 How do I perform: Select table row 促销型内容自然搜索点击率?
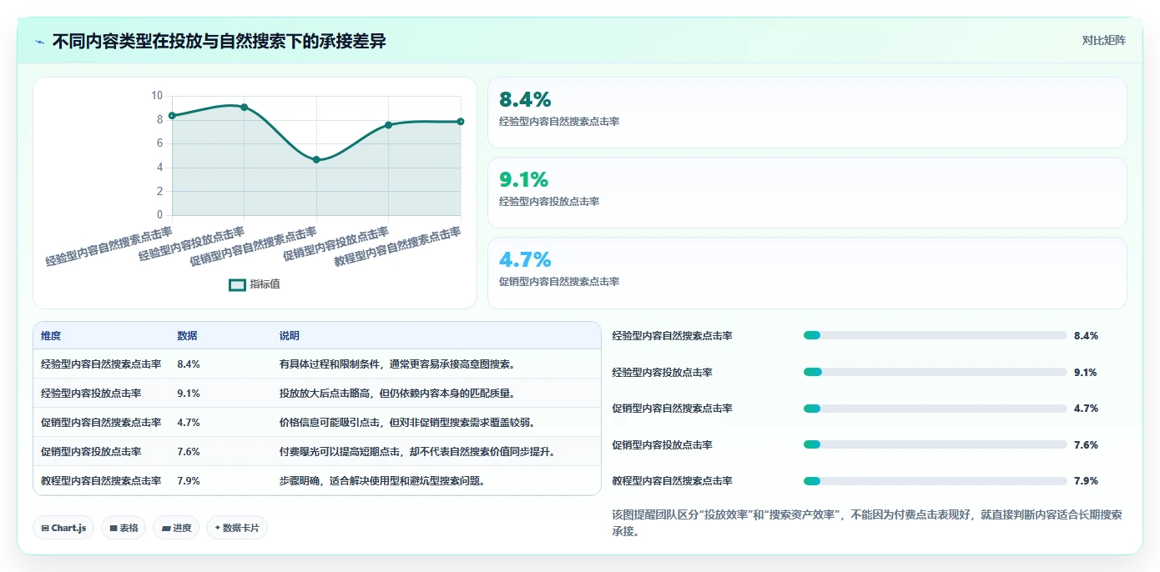(317, 423)
